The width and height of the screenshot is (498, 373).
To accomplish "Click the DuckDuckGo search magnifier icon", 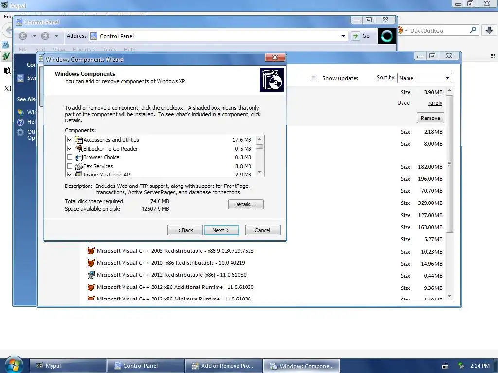I will coord(473,30).
